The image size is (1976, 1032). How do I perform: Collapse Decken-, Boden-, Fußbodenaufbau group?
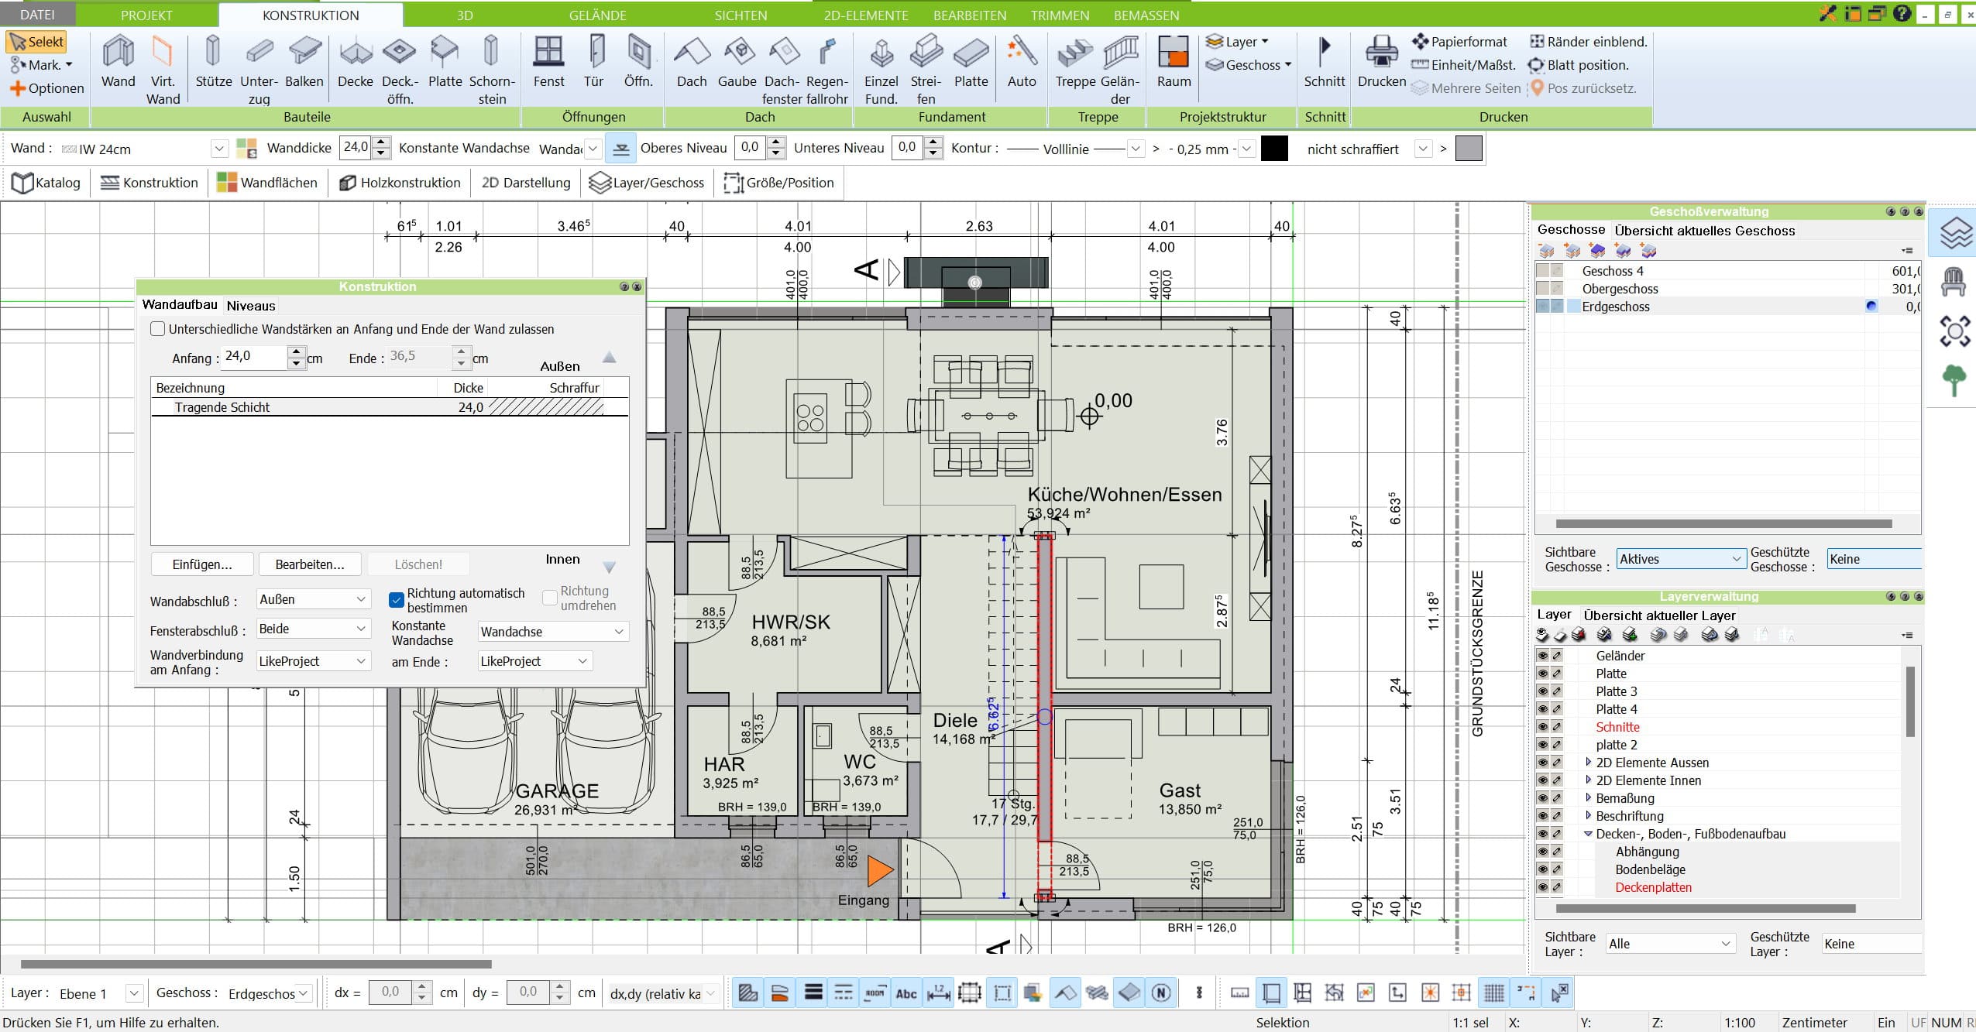[1588, 834]
